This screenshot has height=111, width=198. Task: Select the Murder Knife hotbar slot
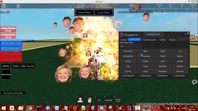click(118, 100)
